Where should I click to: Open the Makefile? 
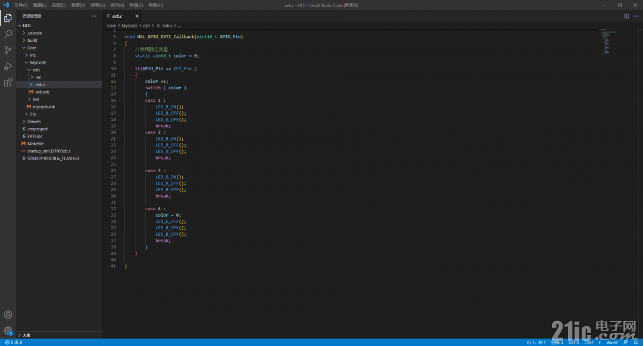[x=59, y=144]
